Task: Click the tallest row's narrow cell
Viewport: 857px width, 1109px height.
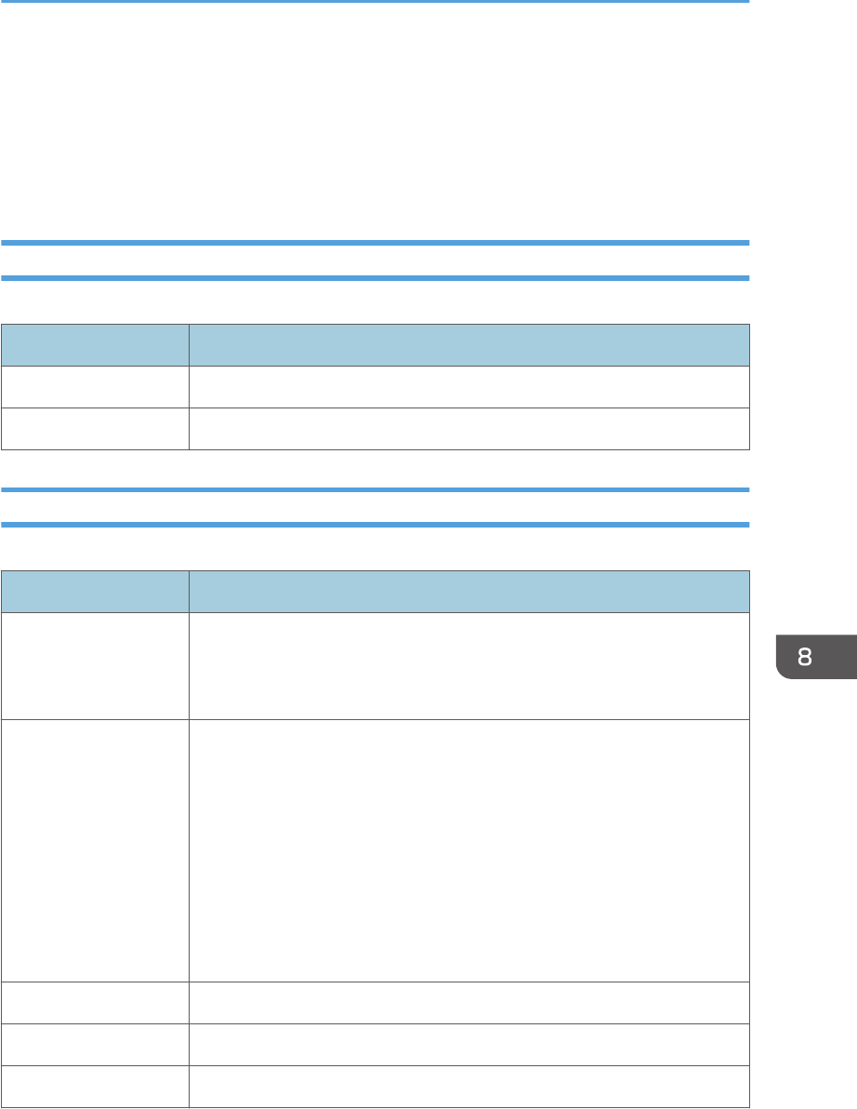Action: [x=96, y=851]
